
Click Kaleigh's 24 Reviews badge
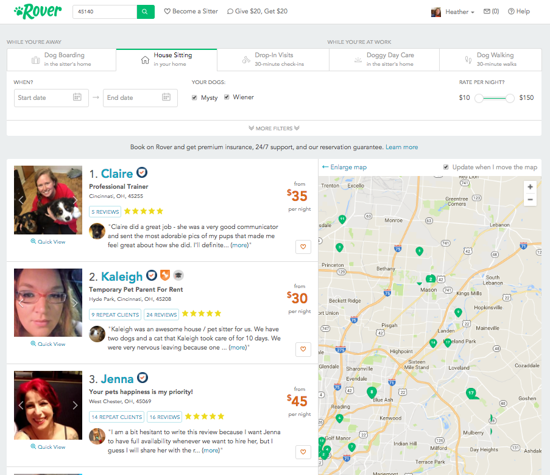161,315
